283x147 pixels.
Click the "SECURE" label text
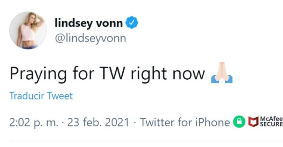[271, 125]
